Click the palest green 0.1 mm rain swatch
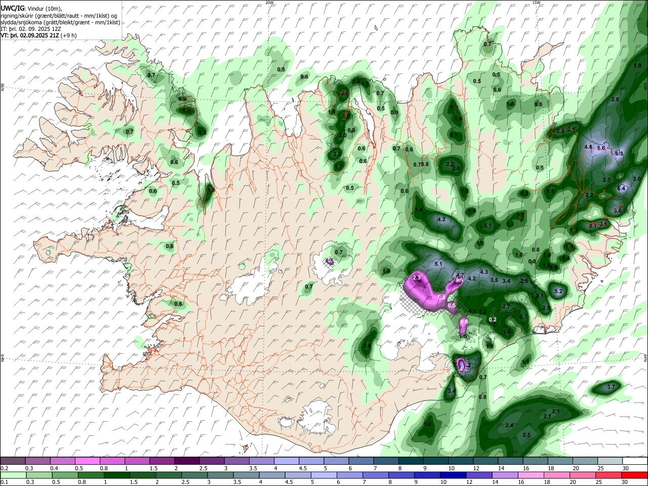 [13, 475]
